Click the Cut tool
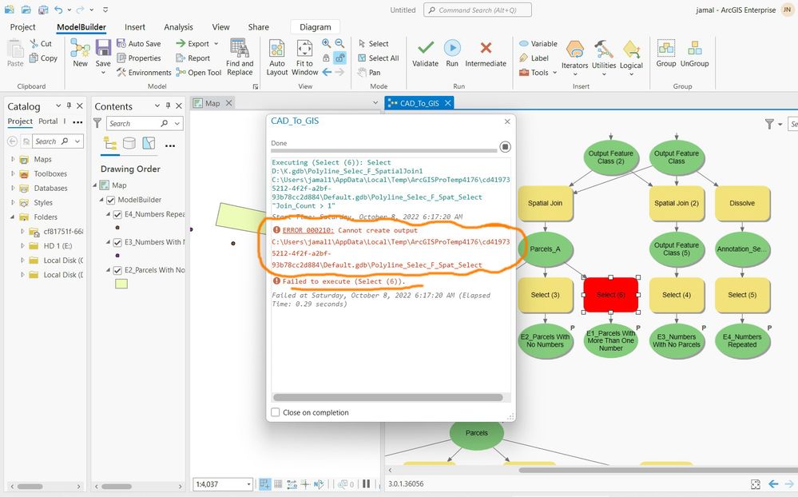 tap(41, 44)
